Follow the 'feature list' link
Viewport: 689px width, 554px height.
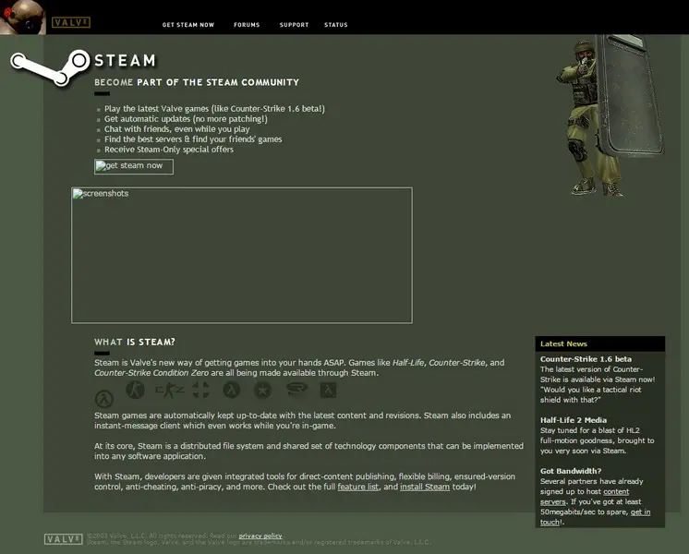coord(357,487)
